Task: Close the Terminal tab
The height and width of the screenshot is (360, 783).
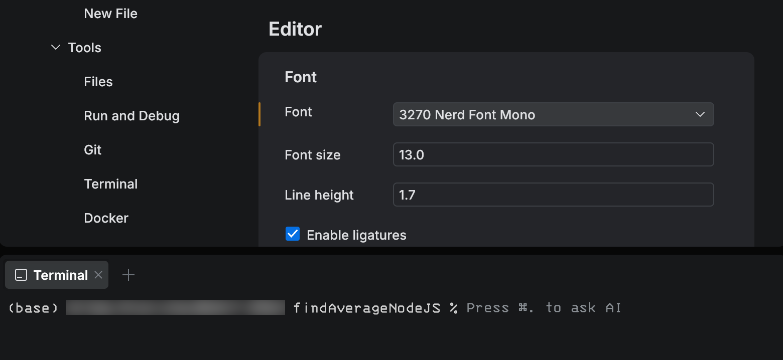Action: click(98, 274)
